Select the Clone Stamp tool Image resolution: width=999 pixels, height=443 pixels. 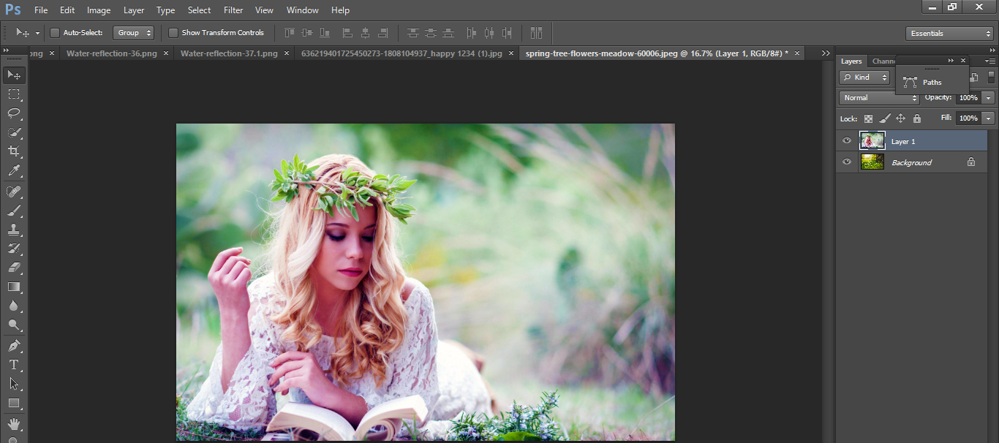click(14, 230)
